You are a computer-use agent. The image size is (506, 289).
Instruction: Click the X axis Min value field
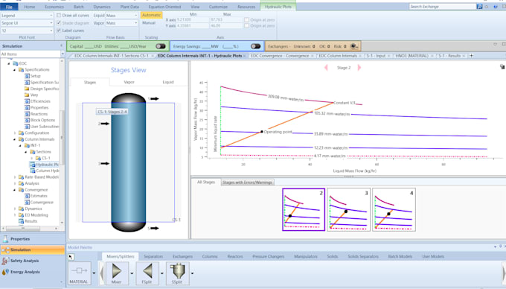click(193, 19)
